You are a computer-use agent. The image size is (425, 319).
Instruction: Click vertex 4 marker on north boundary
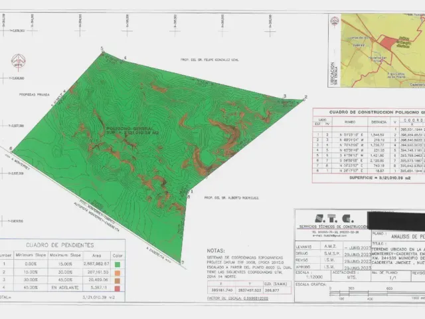point(126,58)
